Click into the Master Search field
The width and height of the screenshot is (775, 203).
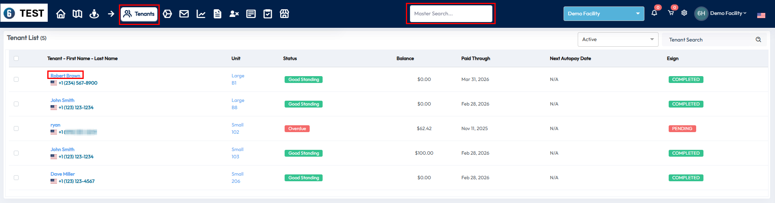click(x=450, y=14)
